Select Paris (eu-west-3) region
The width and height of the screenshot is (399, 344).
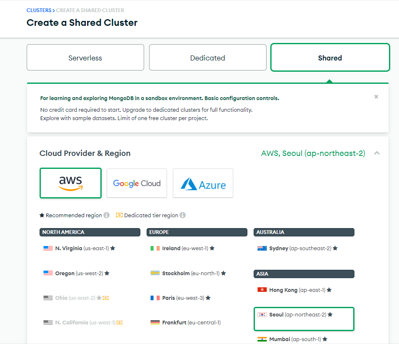coord(180,298)
